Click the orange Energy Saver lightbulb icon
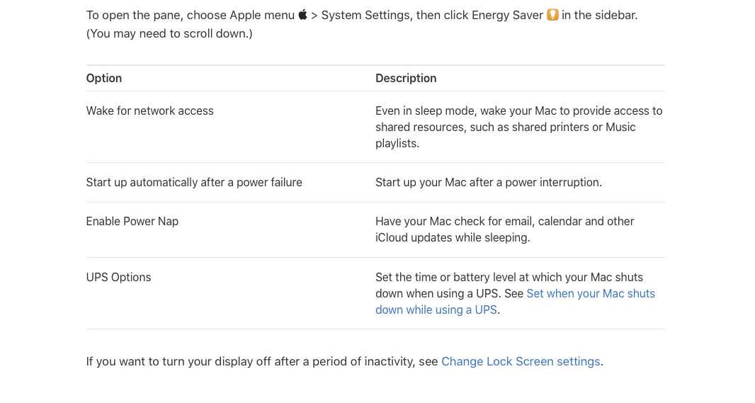This screenshot has height=403, width=755. [552, 15]
